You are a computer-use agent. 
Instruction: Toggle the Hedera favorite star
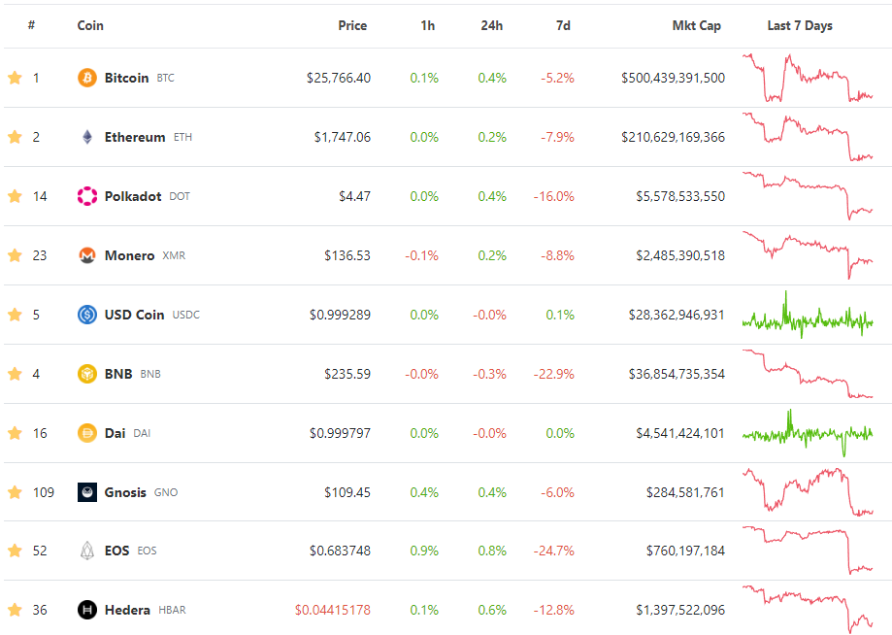pyautogui.click(x=15, y=610)
